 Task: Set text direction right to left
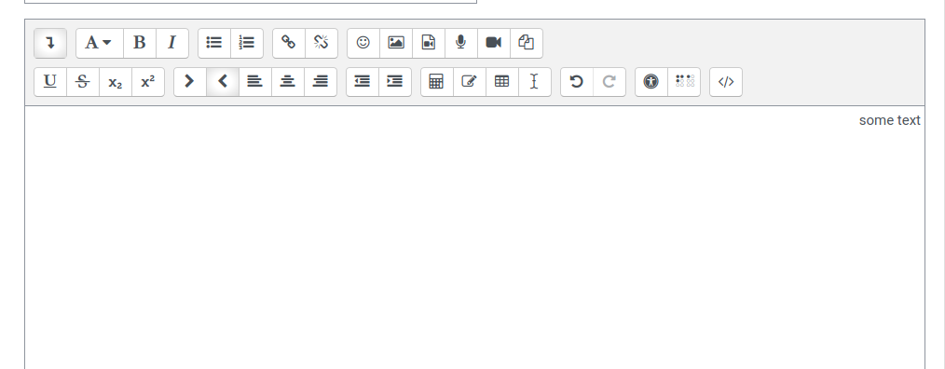(223, 81)
